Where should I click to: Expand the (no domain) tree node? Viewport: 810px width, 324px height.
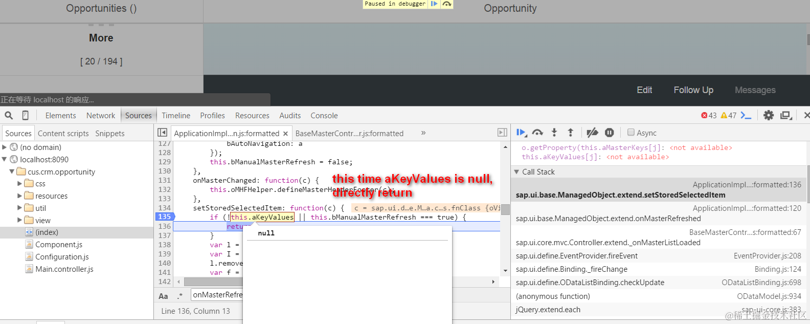click(x=5, y=147)
